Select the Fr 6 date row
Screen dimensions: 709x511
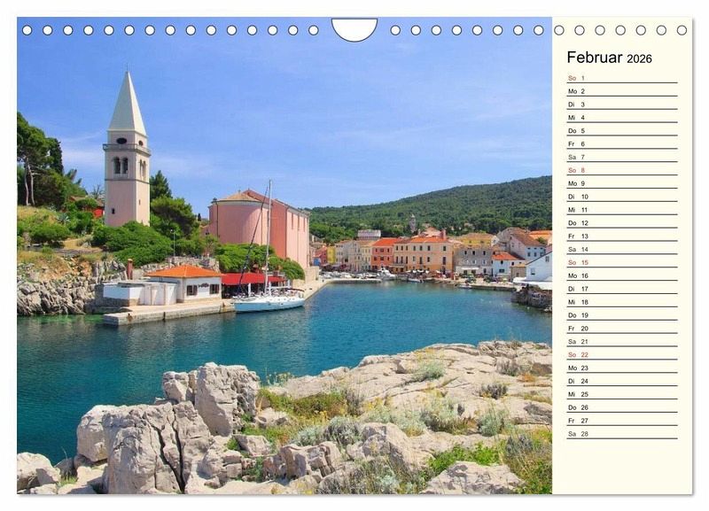622,144
